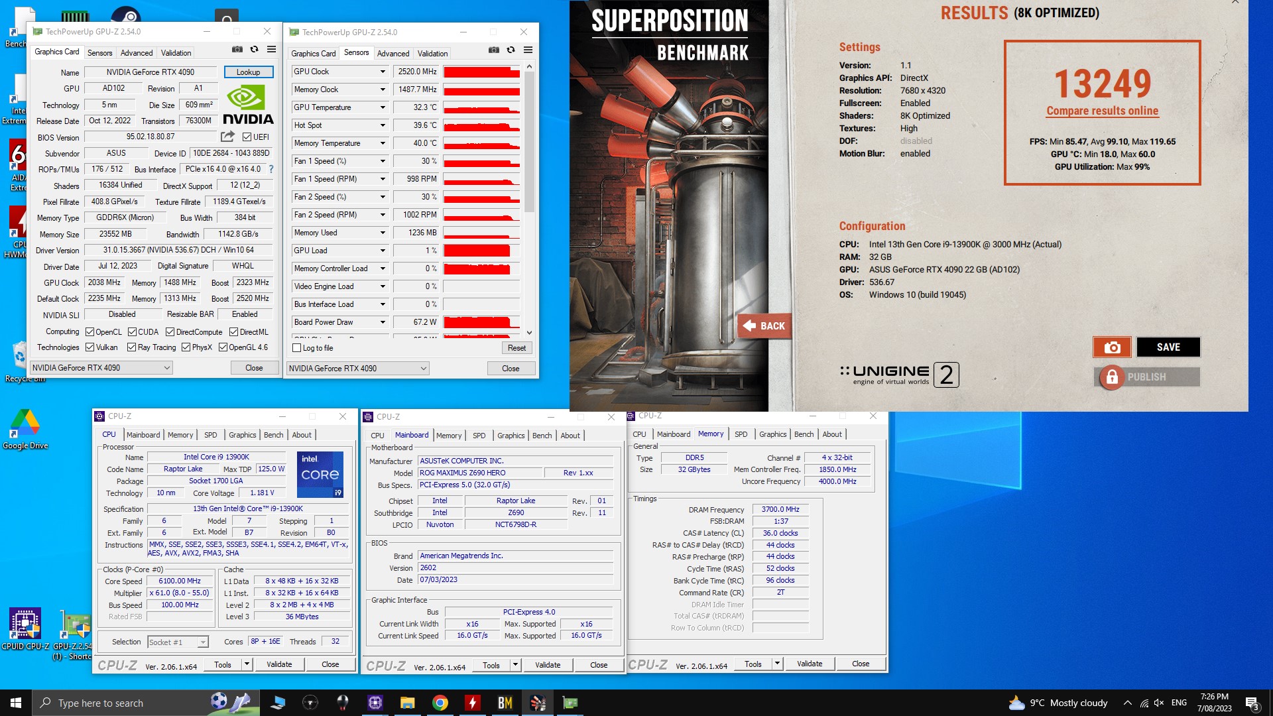
Task: Open the Graphics tab in CPU-Z Memory window
Action: click(x=773, y=434)
